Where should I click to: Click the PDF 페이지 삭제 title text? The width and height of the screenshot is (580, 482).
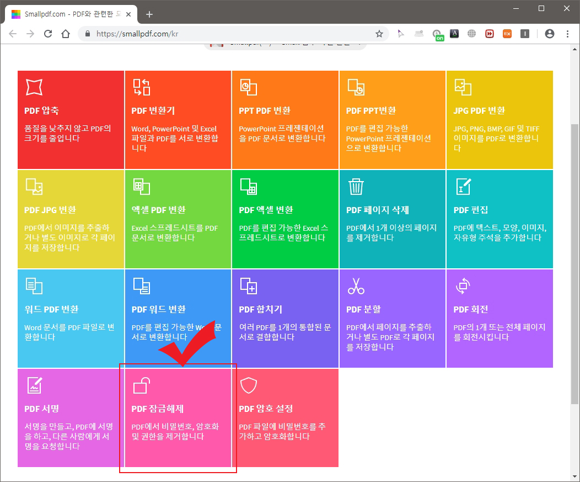pos(378,210)
